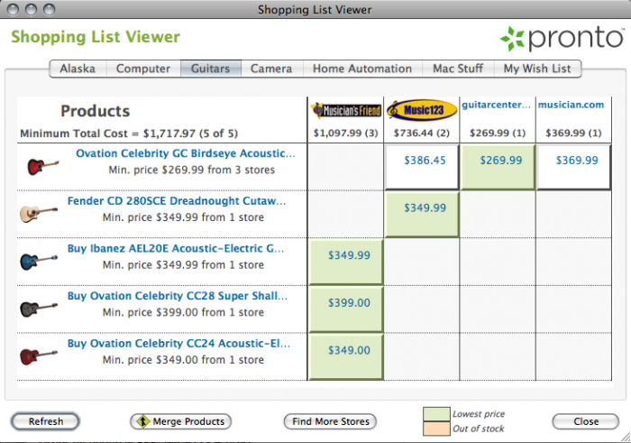Viewport: 631px width, 443px height.
Task: Click the Merge Products sign icon
Action: pos(142,421)
